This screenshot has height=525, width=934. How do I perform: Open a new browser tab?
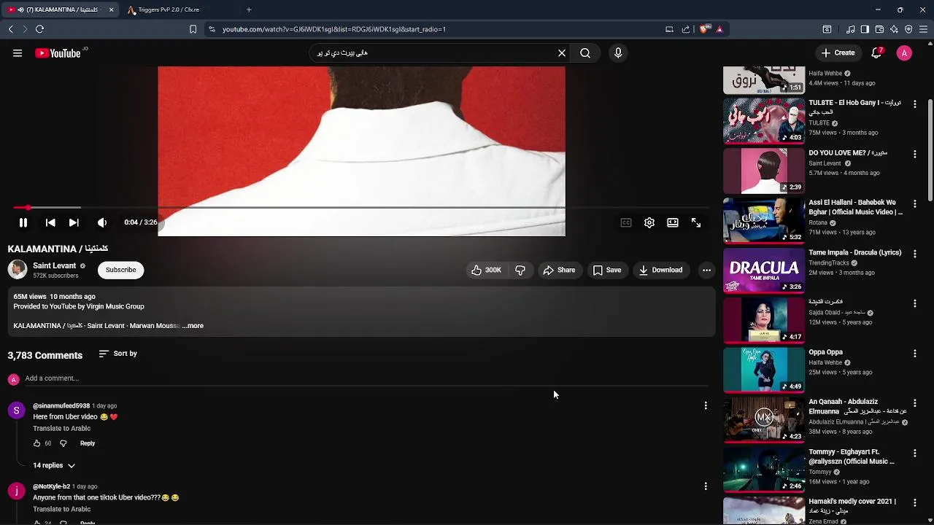pyautogui.click(x=249, y=9)
